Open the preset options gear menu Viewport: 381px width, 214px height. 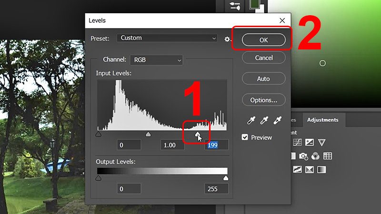(x=227, y=39)
